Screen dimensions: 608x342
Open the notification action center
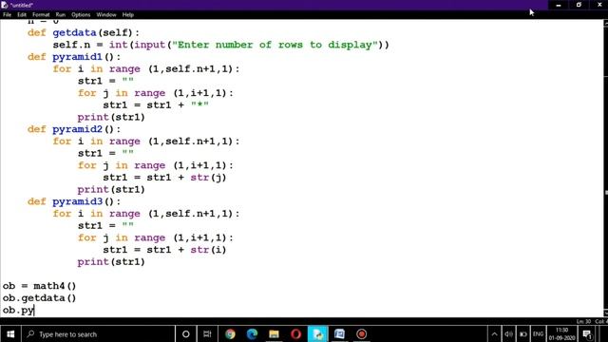587,333
